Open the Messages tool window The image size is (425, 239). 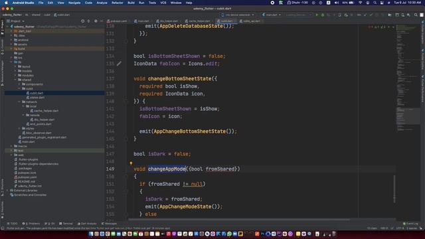pyautogui.click(x=109, y=224)
